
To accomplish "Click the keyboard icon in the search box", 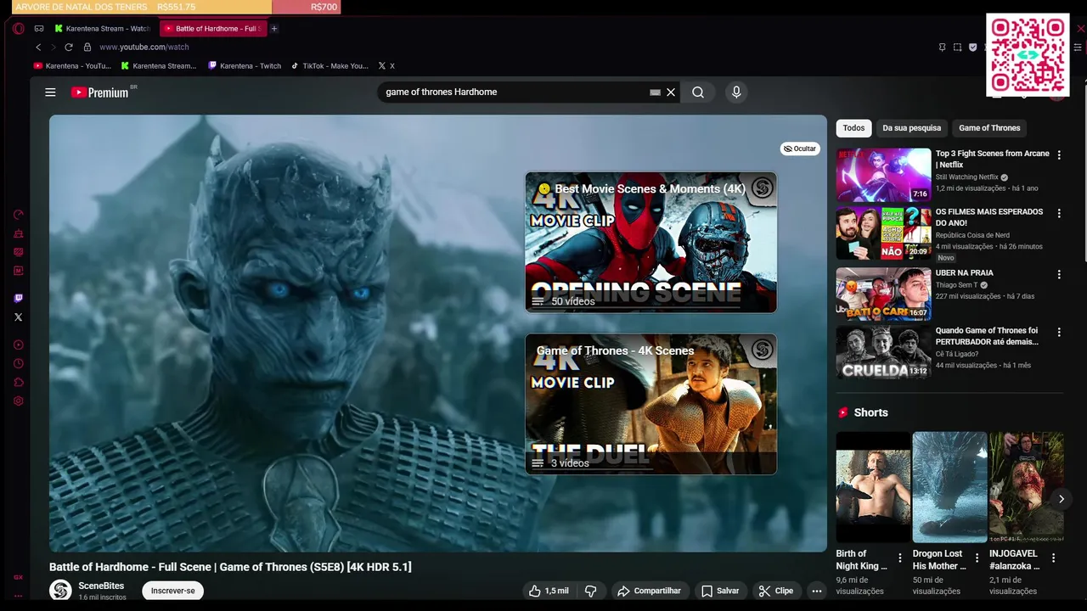I will pos(655,92).
